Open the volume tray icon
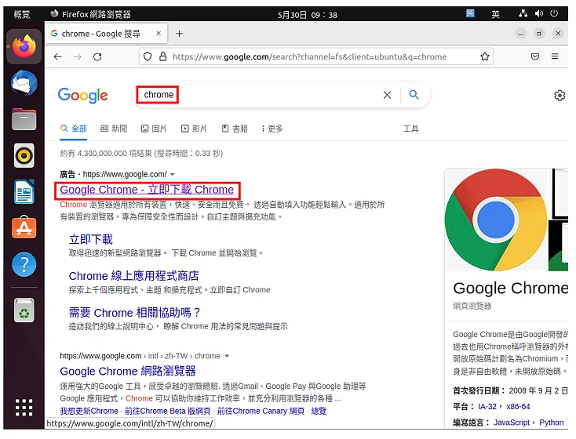576x439 pixels. [x=539, y=14]
